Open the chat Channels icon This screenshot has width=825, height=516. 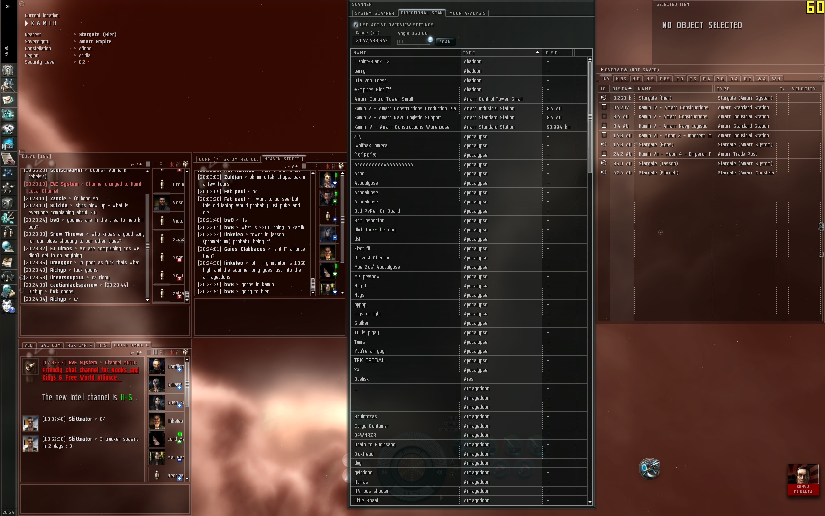click(8, 232)
